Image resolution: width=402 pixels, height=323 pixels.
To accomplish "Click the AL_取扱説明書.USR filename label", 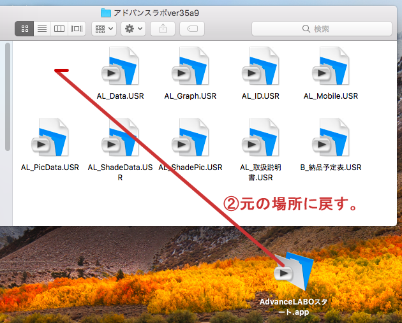I will point(260,172).
